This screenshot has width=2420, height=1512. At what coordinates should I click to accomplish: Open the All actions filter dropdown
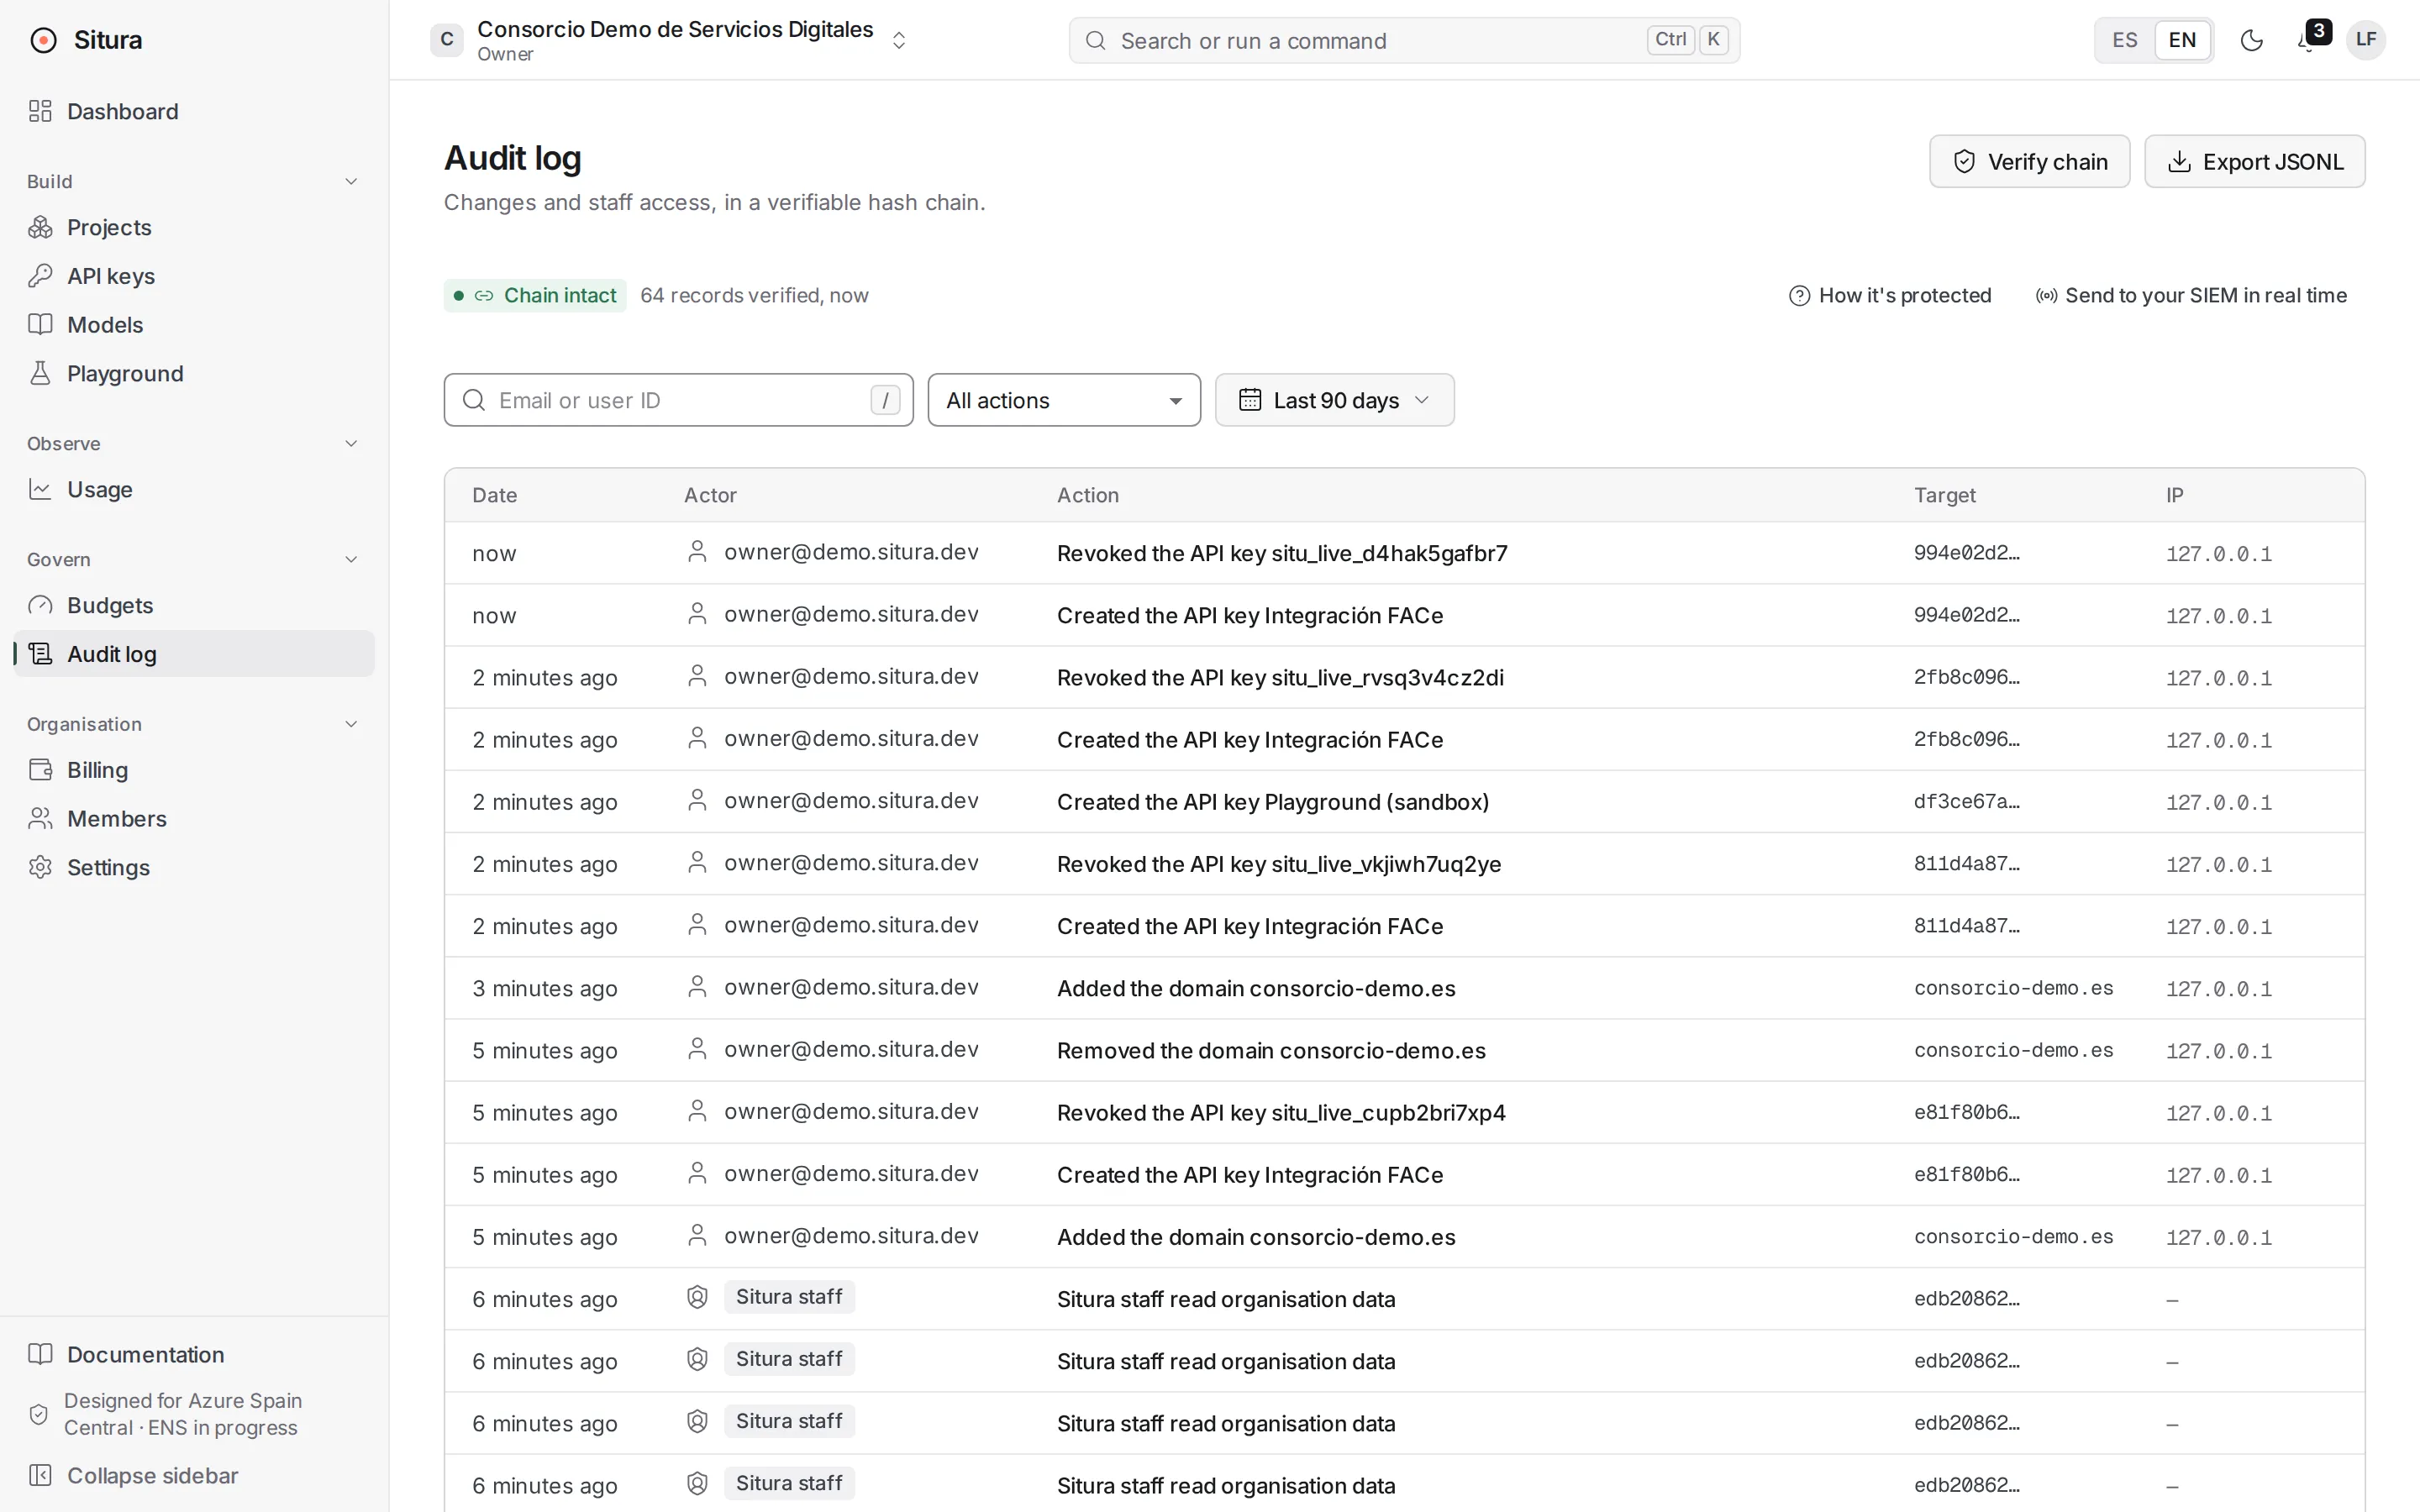pyautogui.click(x=1063, y=400)
